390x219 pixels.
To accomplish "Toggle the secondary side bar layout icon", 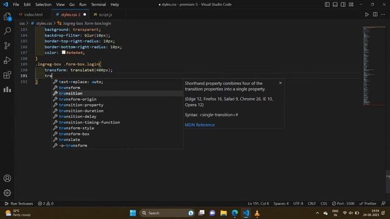I will (343, 4).
